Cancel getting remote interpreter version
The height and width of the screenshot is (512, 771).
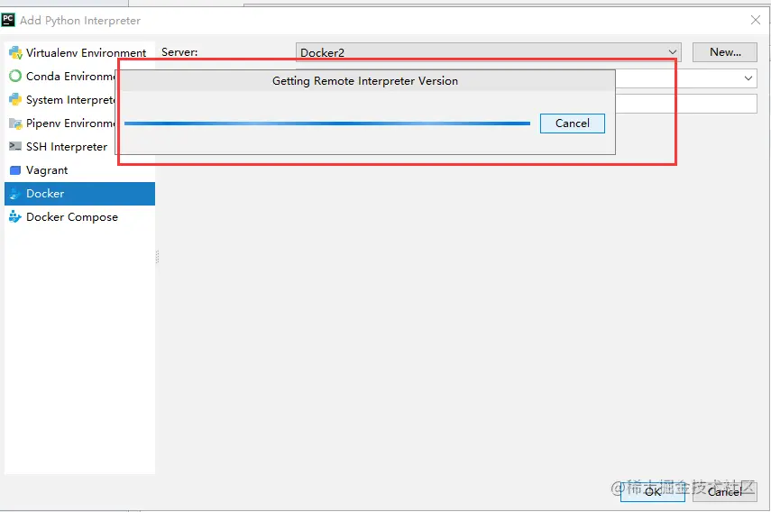click(573, 123)
